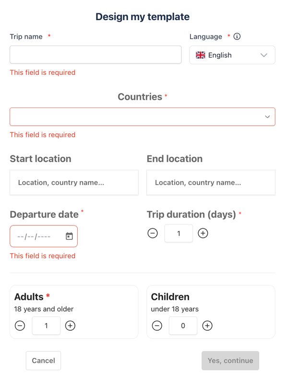Click the Children count number box
285x380 pixels.
(183, 325)
